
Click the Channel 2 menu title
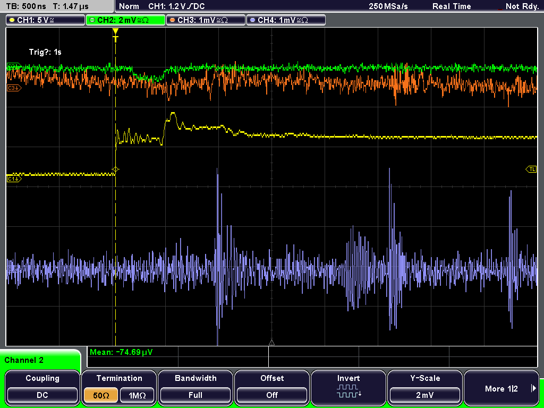point(24,360)
